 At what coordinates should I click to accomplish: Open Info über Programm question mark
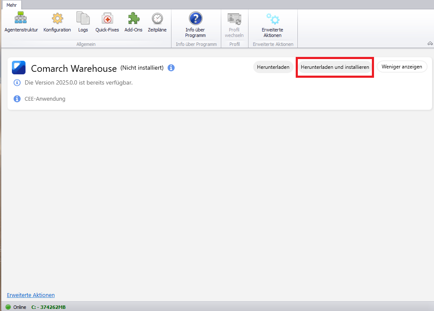pos(195,18)
